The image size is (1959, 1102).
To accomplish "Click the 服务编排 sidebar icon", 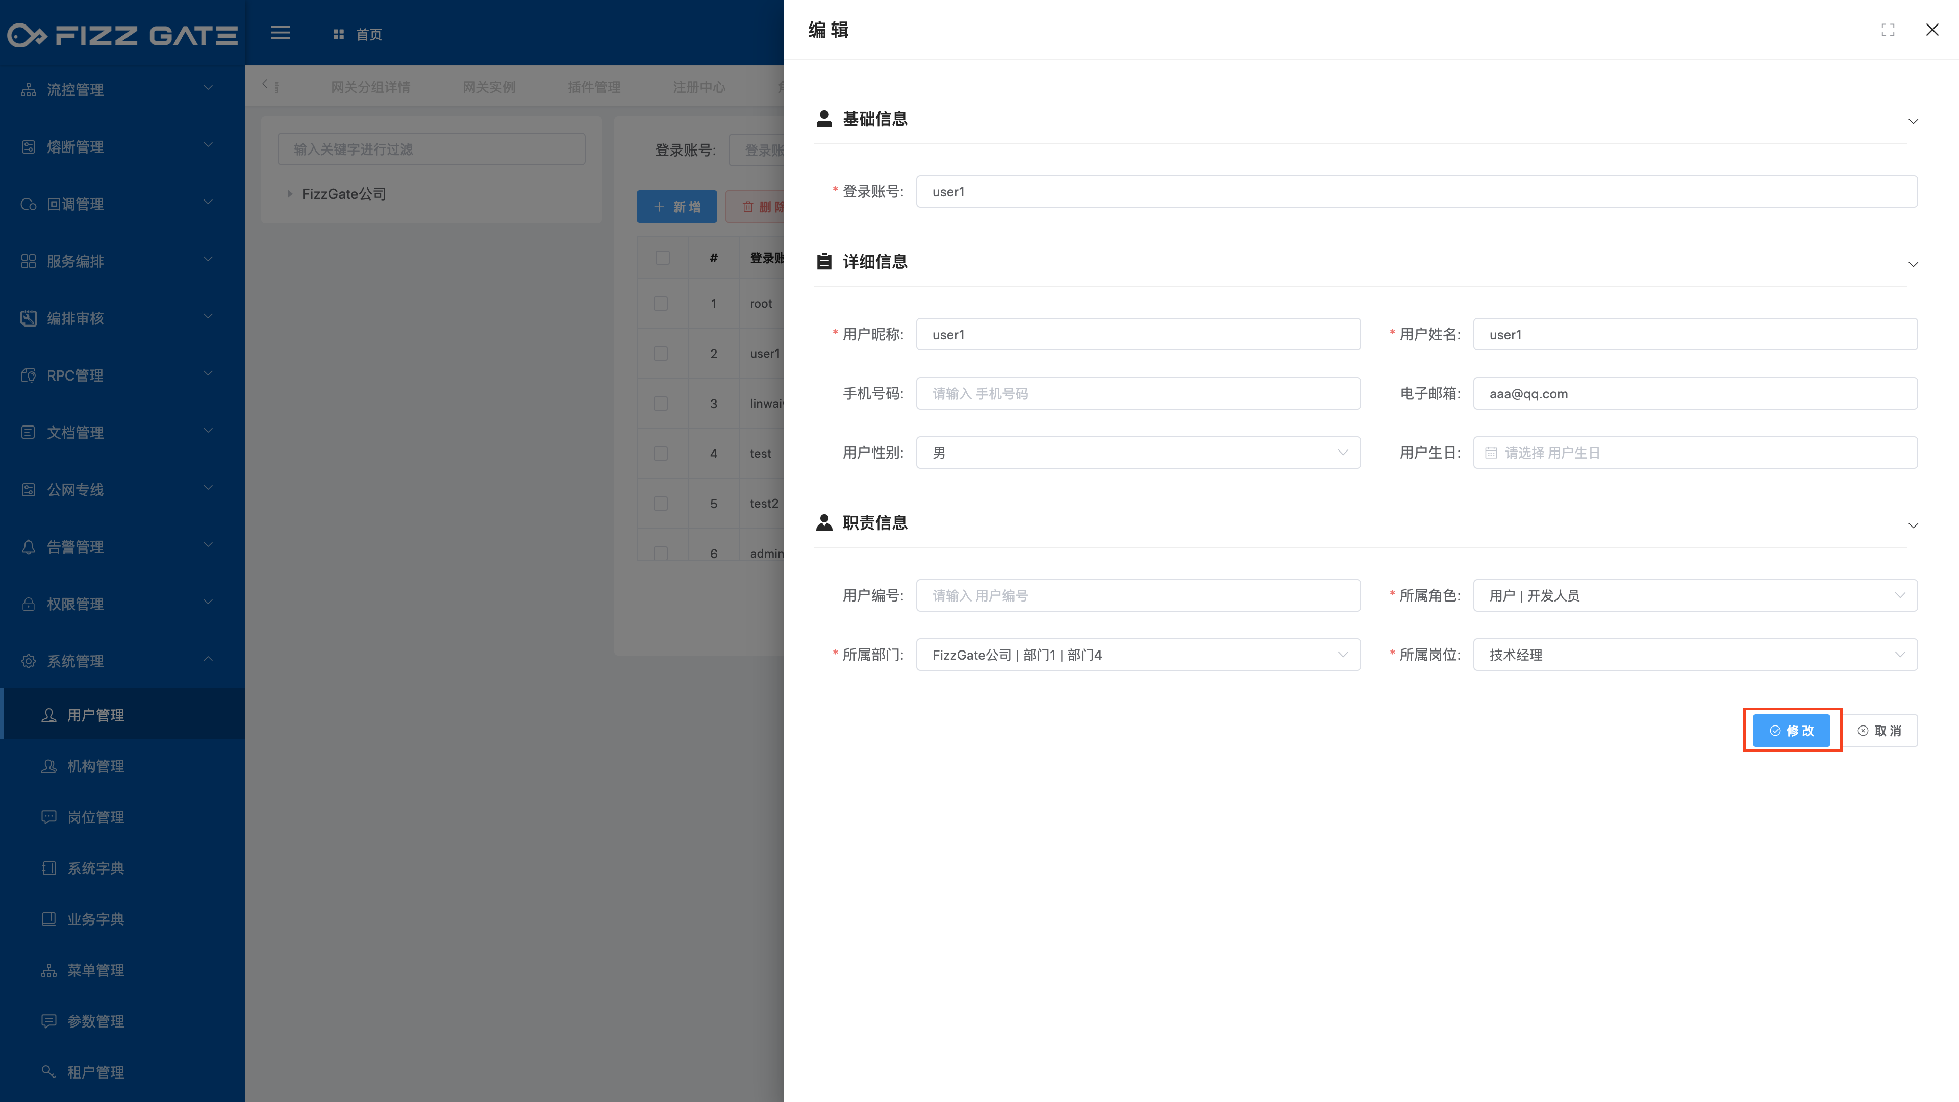I will pos(28,261).
